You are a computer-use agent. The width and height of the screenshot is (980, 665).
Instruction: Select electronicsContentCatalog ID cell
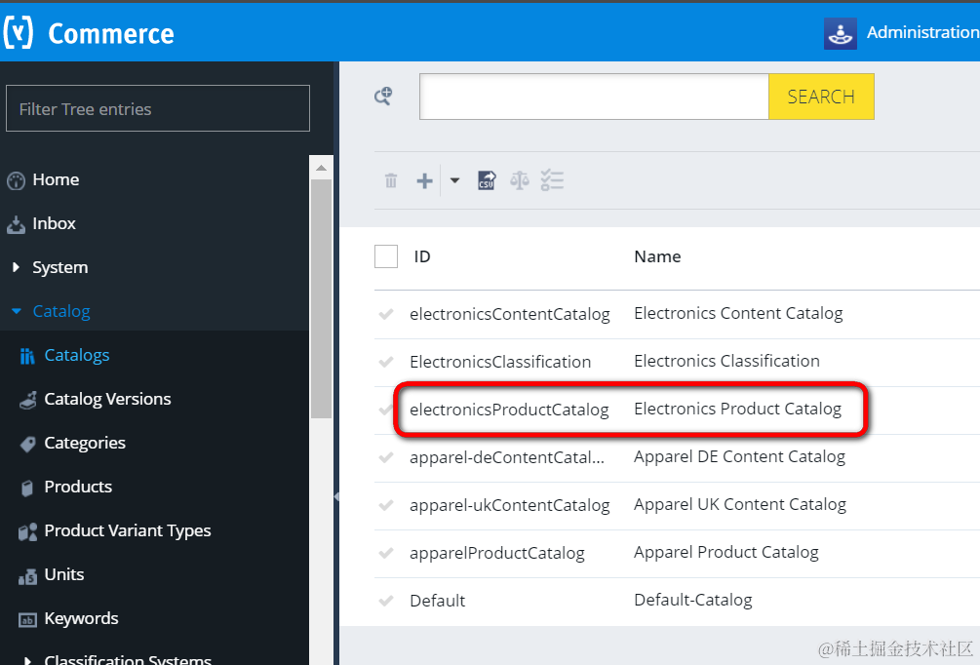pyautogui.click(x=510, y=314)
